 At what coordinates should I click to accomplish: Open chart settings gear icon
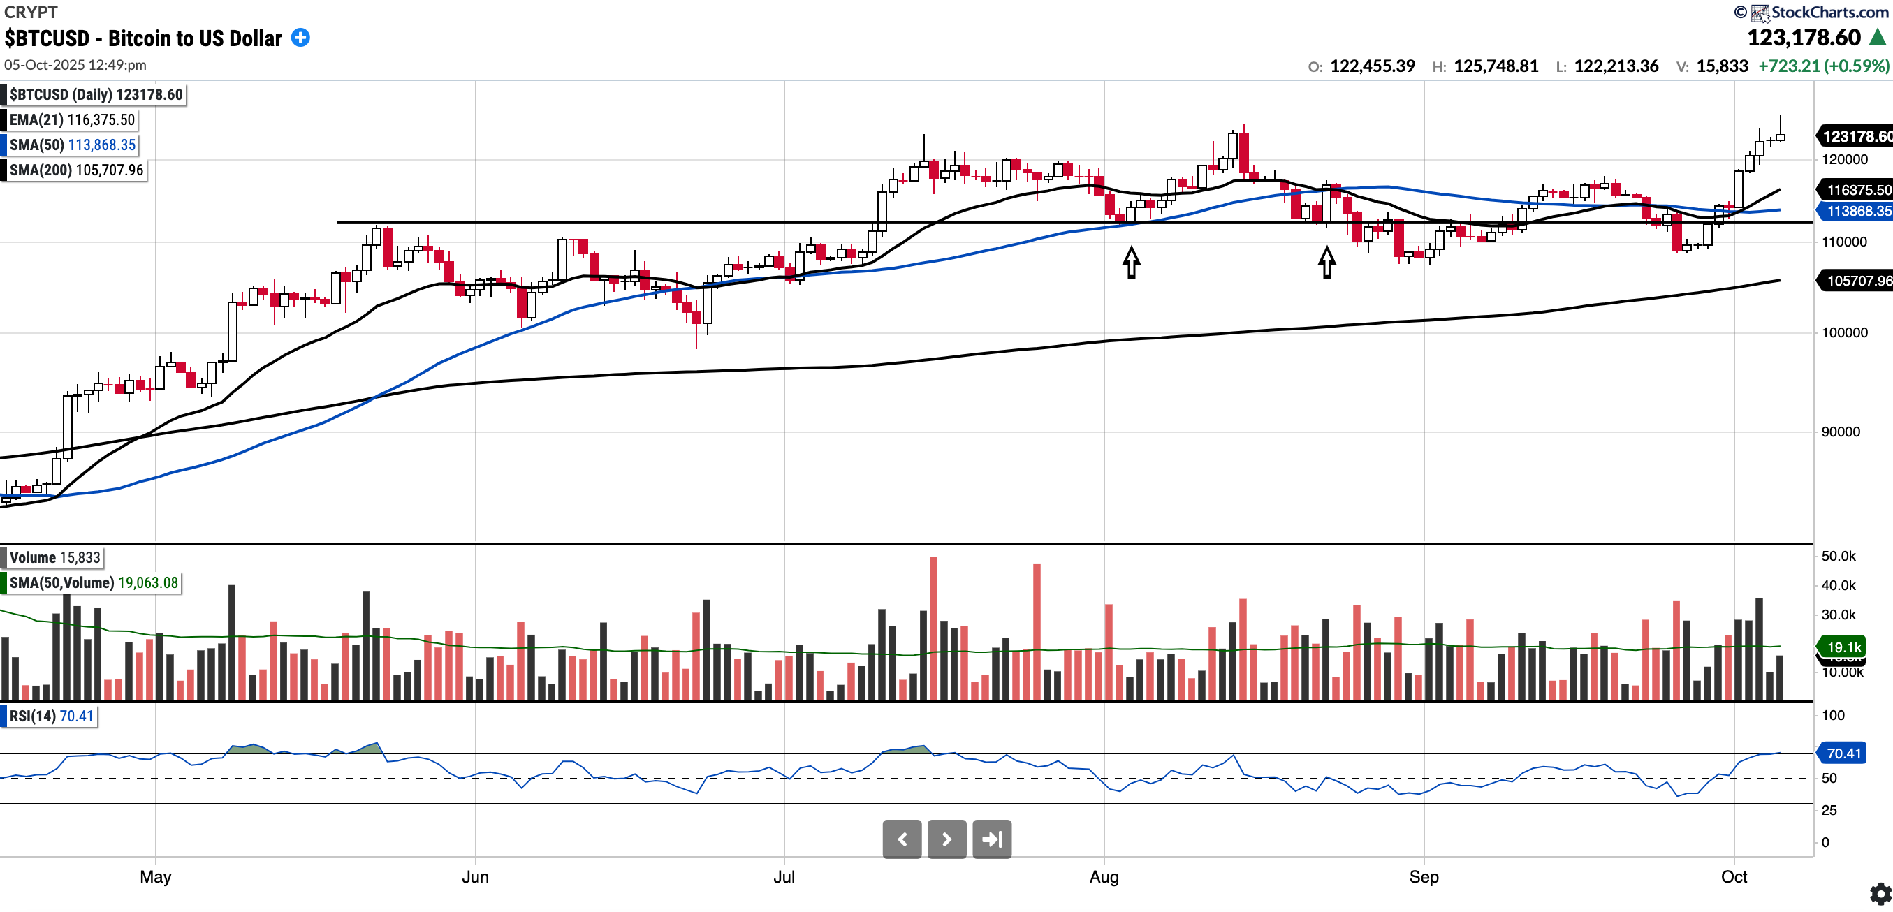1880,894
